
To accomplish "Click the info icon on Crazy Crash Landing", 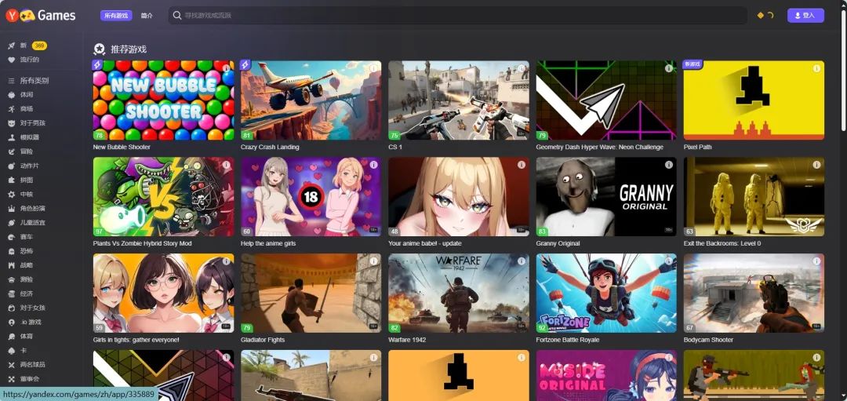I will click(373, 68).
